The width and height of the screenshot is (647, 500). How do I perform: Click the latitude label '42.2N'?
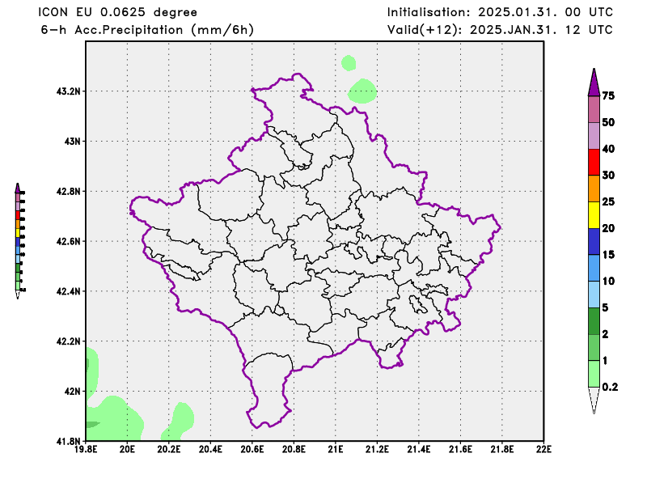[69, 341]
